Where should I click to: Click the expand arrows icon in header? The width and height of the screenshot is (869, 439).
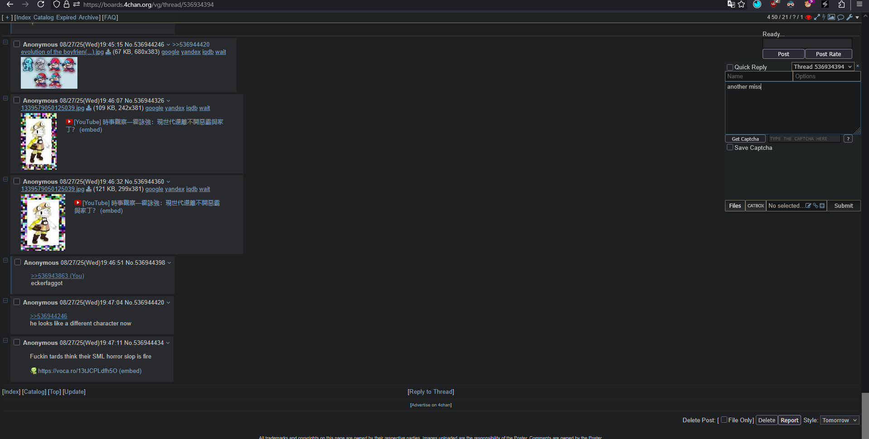coord(817,17)
